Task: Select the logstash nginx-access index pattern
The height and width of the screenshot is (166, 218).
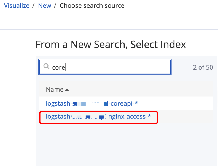Action: point(98,117)
